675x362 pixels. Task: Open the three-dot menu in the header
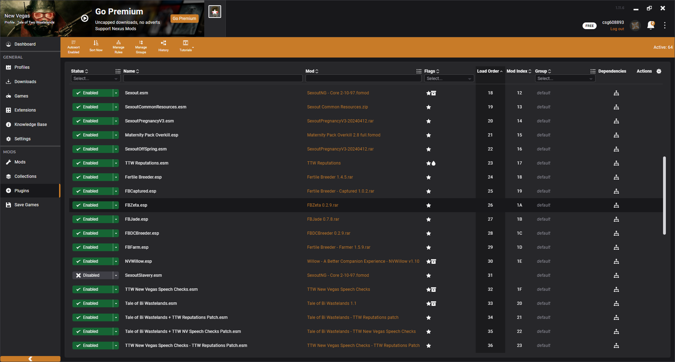665,25
